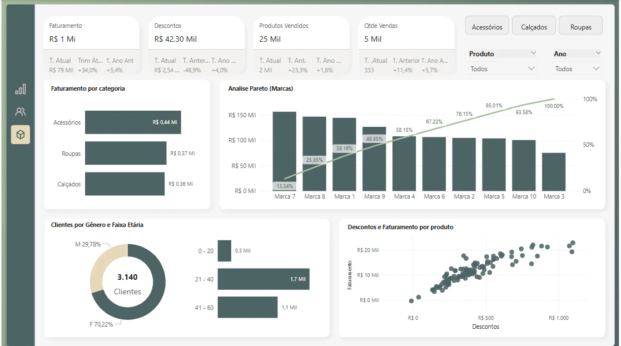The width and height of the screenshot is (621, 346).
Task: Select the Acessórios bar in category chart
Action: click(x=133, y=122)
